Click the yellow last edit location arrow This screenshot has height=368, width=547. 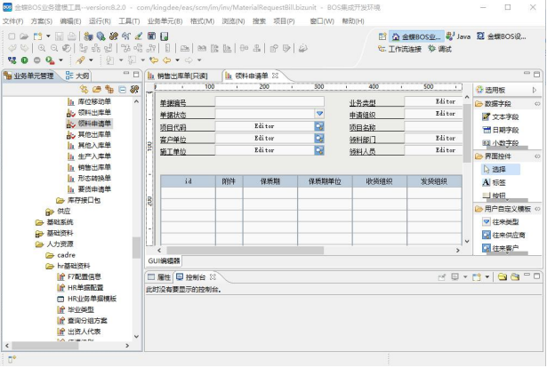pyautogui.click(x=154, y=60)
